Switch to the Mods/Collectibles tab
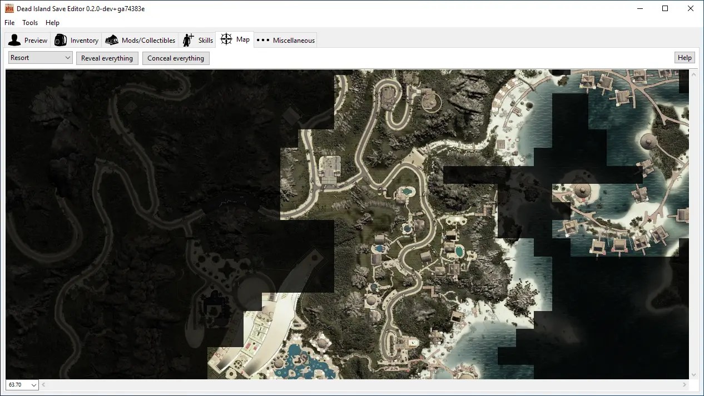704x396 pixels. tap(141, 40)
